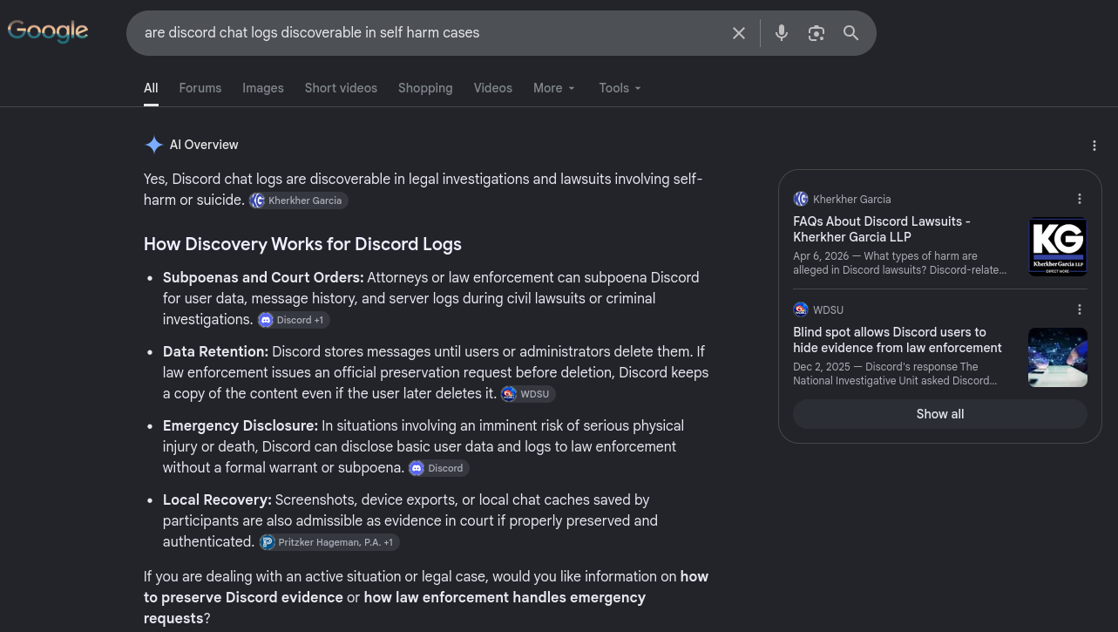
Task: Open FAQs About Discord Lawsuits article link
Action: coord(882,229)
